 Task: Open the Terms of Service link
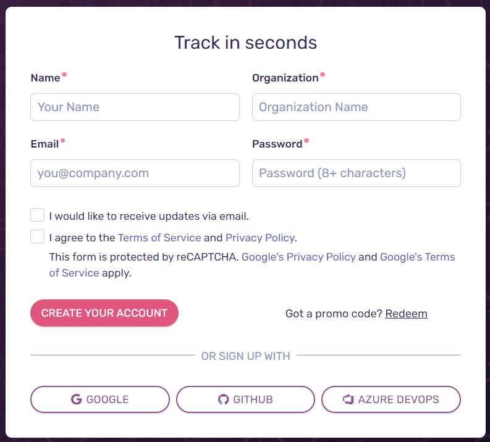pos(159,238)
